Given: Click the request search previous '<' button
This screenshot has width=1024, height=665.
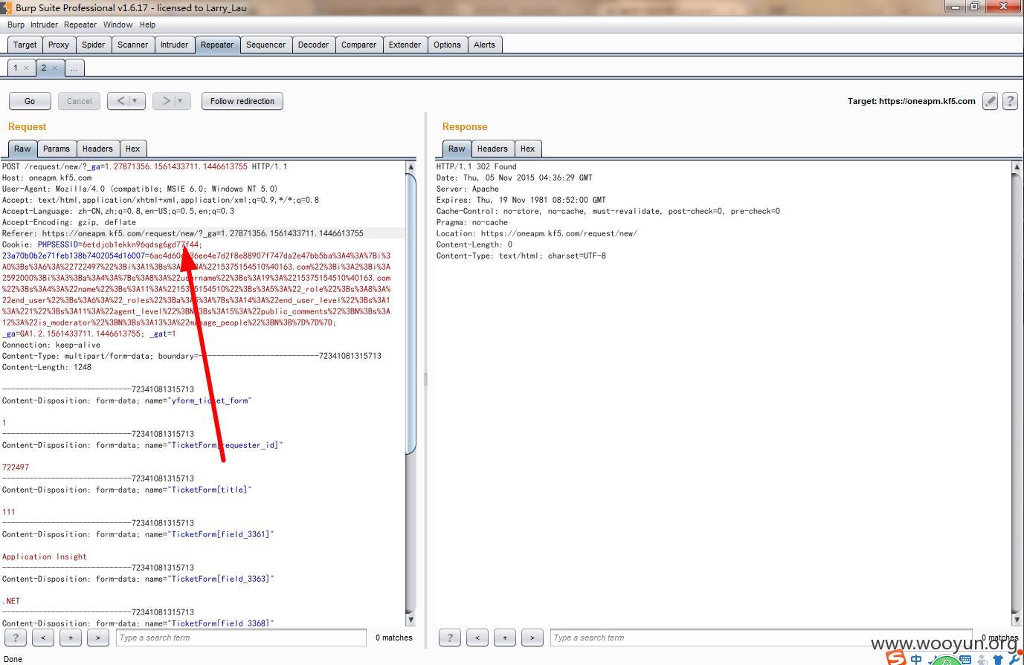Looking at the screenshot, I should (x=43, y=638).
